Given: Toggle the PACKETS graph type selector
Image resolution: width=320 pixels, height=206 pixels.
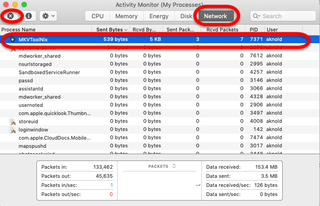Looking at the screenshot, I should coord(162,166).
